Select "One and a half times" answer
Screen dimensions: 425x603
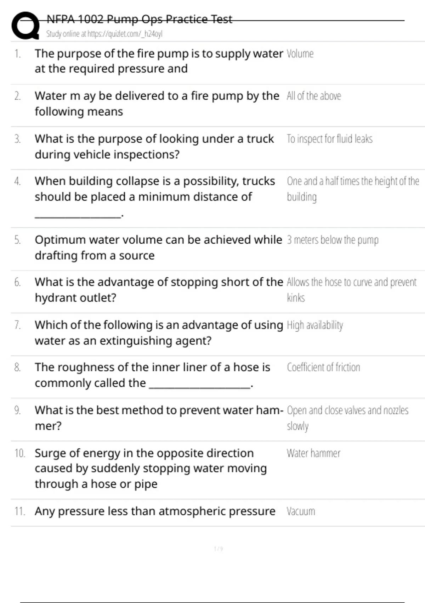coord(353,189)
